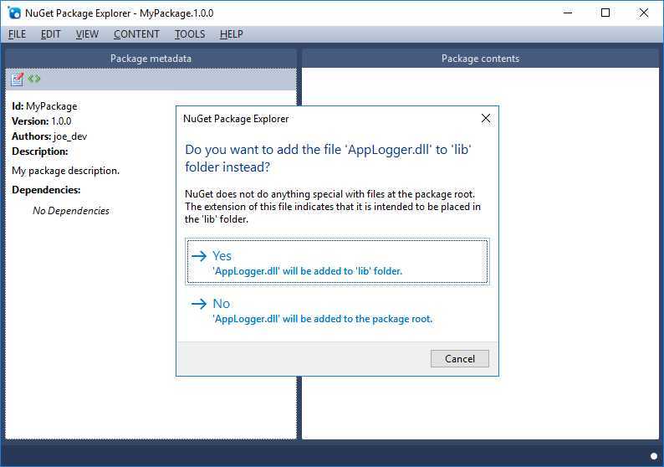Maximize the main window
664x467 pixels.
pos(605,13)
